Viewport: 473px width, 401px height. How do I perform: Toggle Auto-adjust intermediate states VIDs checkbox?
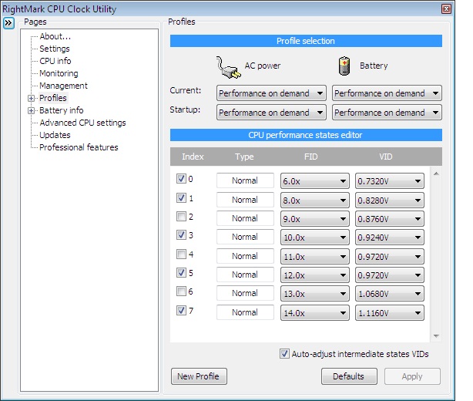tap(285, 354)
